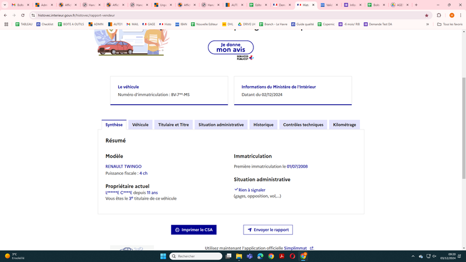Expand hidden system tray icons
This screenshot has height=262, width=466.
coord(413,256)
